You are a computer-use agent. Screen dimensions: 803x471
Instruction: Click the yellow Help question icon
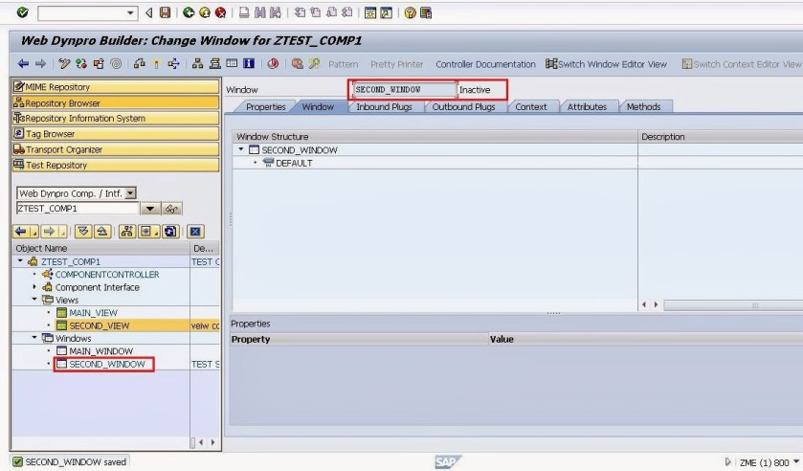[x=410, y=12]
